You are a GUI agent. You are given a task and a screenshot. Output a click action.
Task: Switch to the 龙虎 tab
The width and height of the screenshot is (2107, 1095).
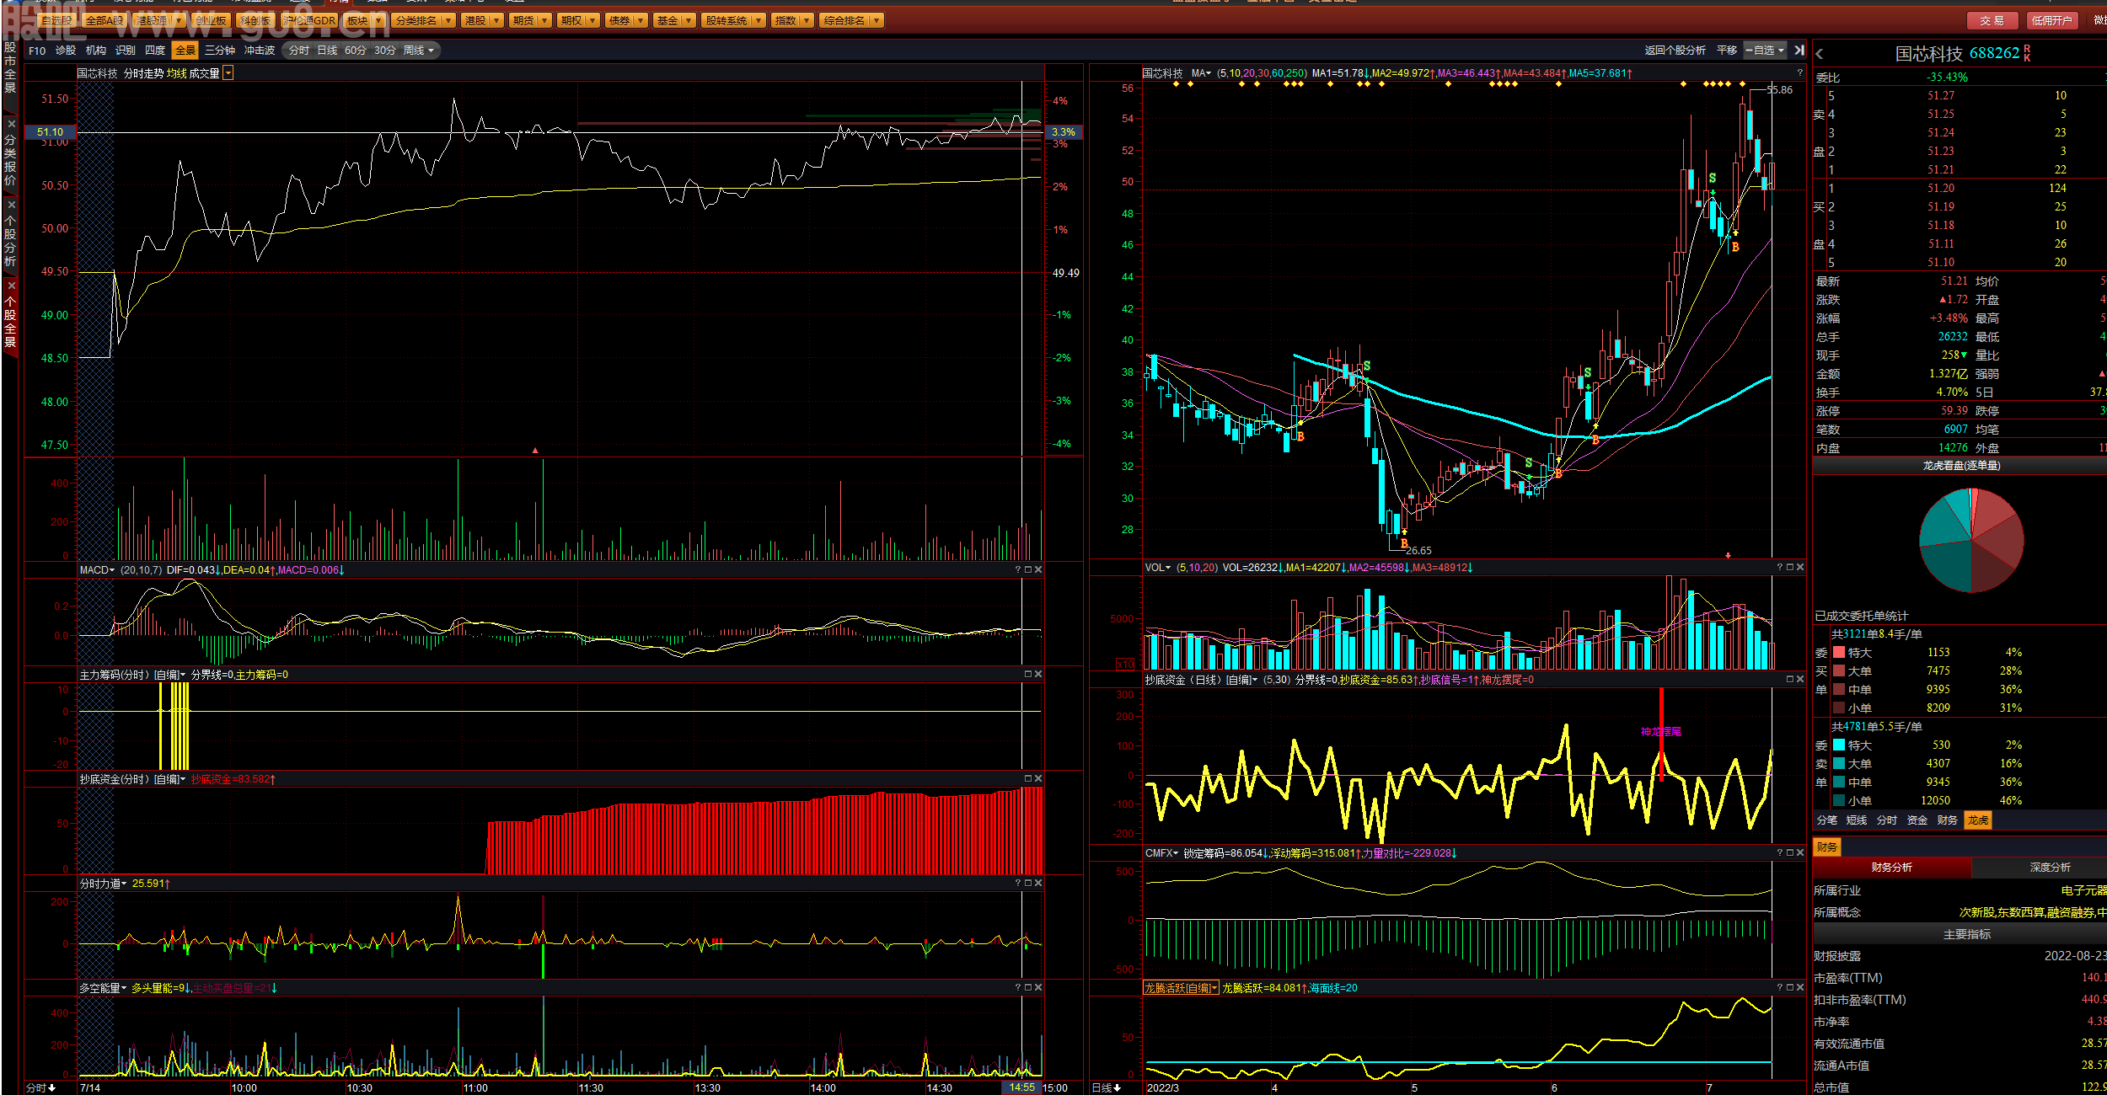coord(1978,820)
